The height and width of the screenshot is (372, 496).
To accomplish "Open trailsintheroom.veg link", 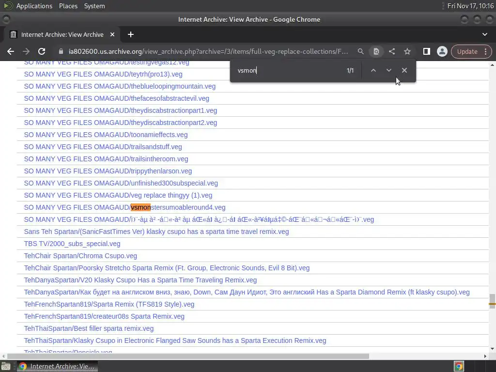I will coord(106,159).
